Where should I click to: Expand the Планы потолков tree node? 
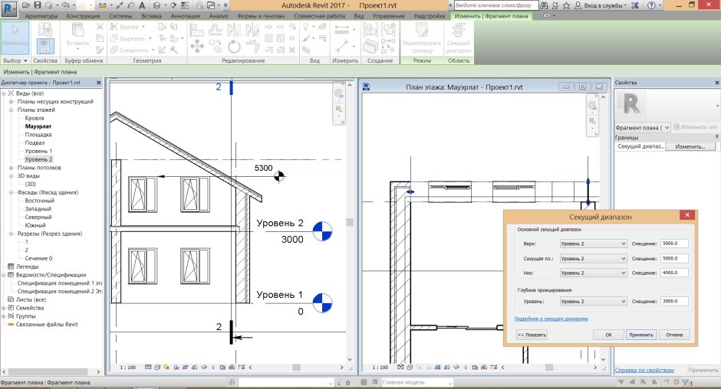[x=11, y=168]
